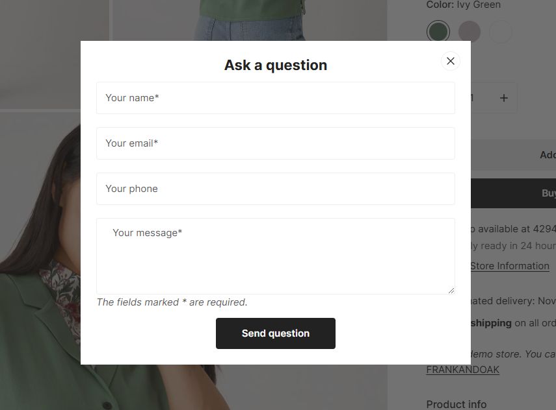Select the crossed-out mauve color swatch
This screenshot has height=410, width=556.
[470, 32]
